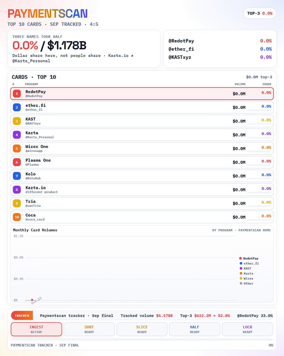Image resolution: width=284 pixels, height=356 pixels.
Task: Select the rank 8 badge for Karta.io
Action: tap(17, 190)
